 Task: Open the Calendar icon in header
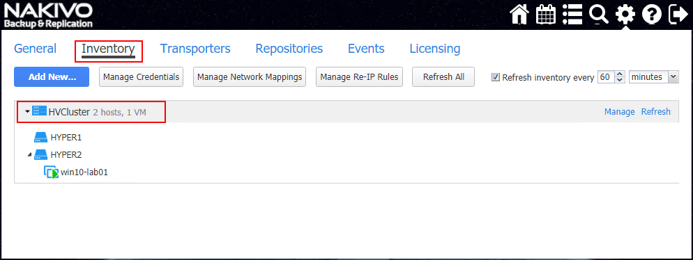546,15
